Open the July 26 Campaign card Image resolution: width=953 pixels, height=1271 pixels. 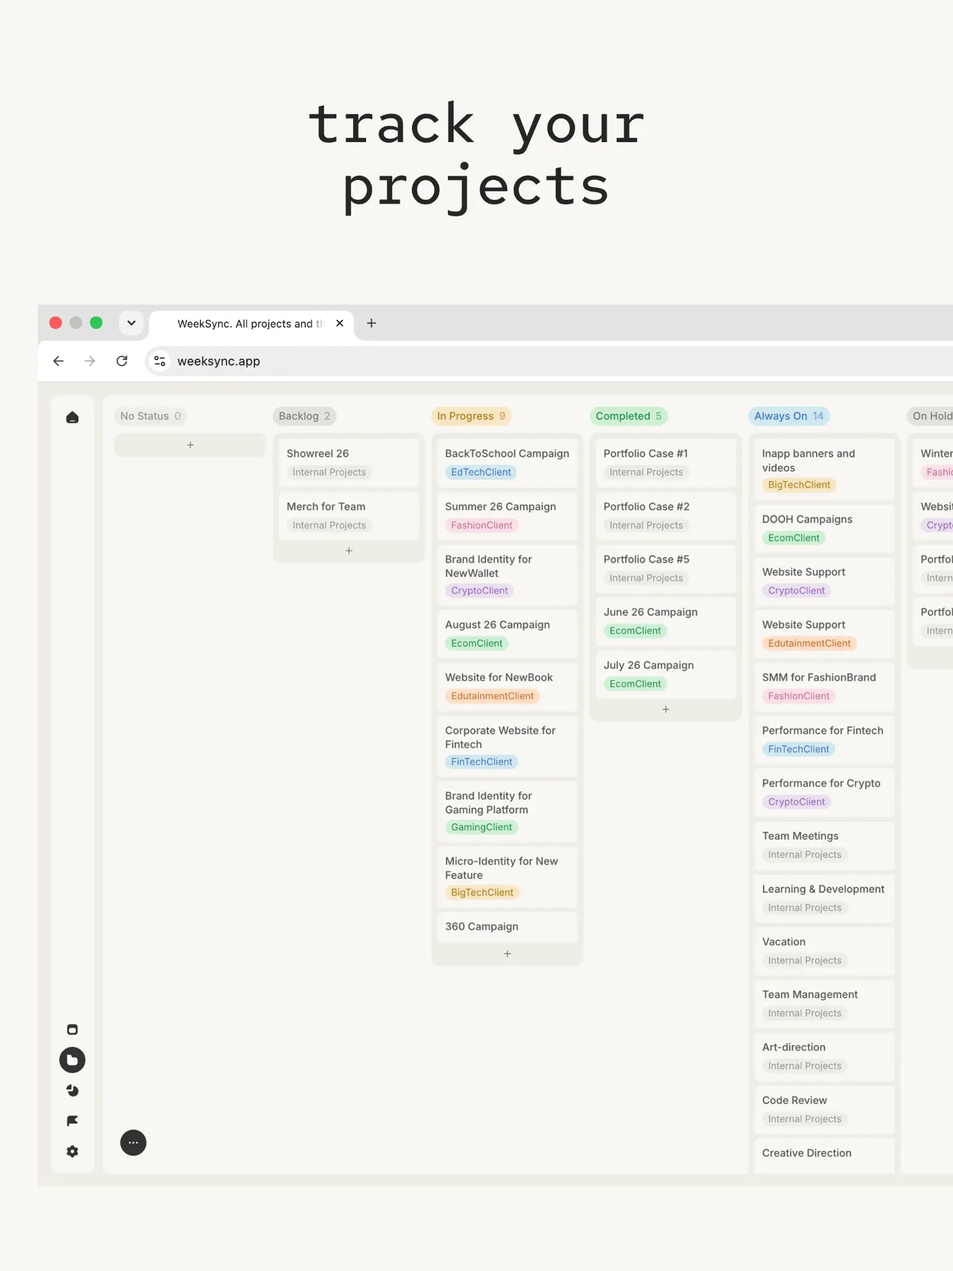point(666,674)
